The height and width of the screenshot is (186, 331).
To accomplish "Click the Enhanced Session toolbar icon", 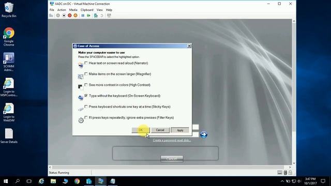I will [x=109, y=16].
